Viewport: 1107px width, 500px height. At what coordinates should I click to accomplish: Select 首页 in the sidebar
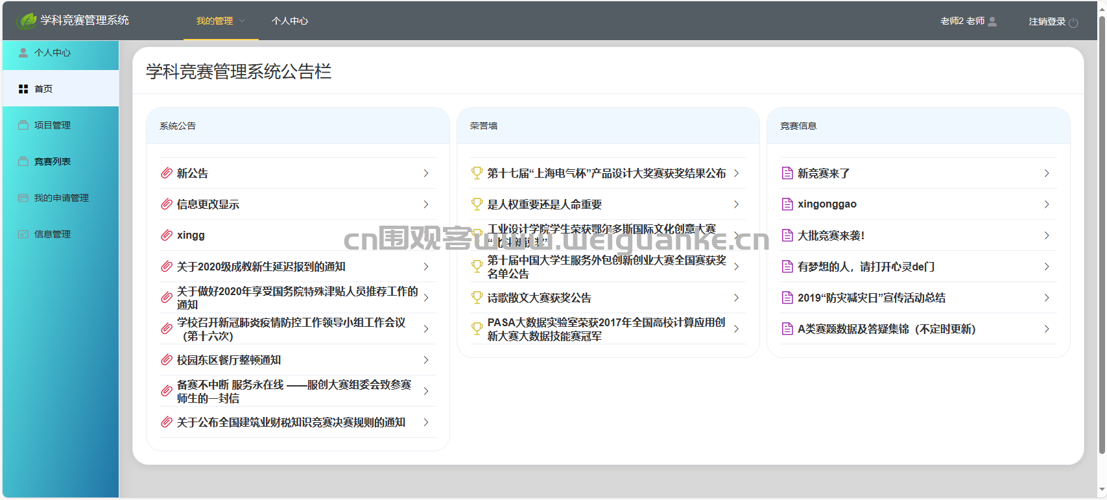click(x=61, y=89)
